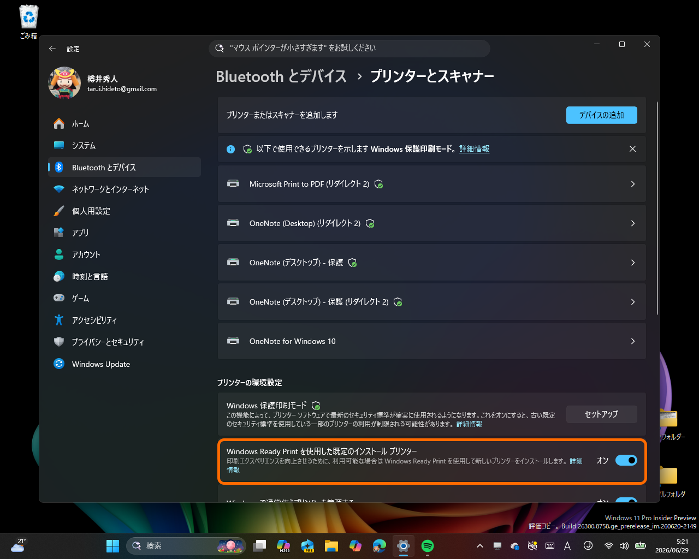
Task: Open the clock and date showing 5:21
Action: [672, 546]
